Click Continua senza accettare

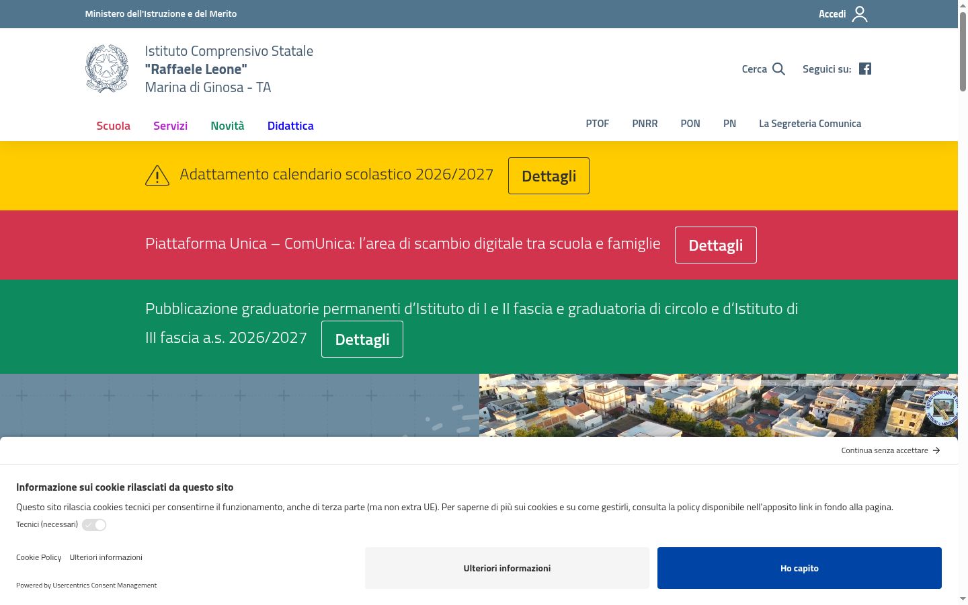click(885, 450)
